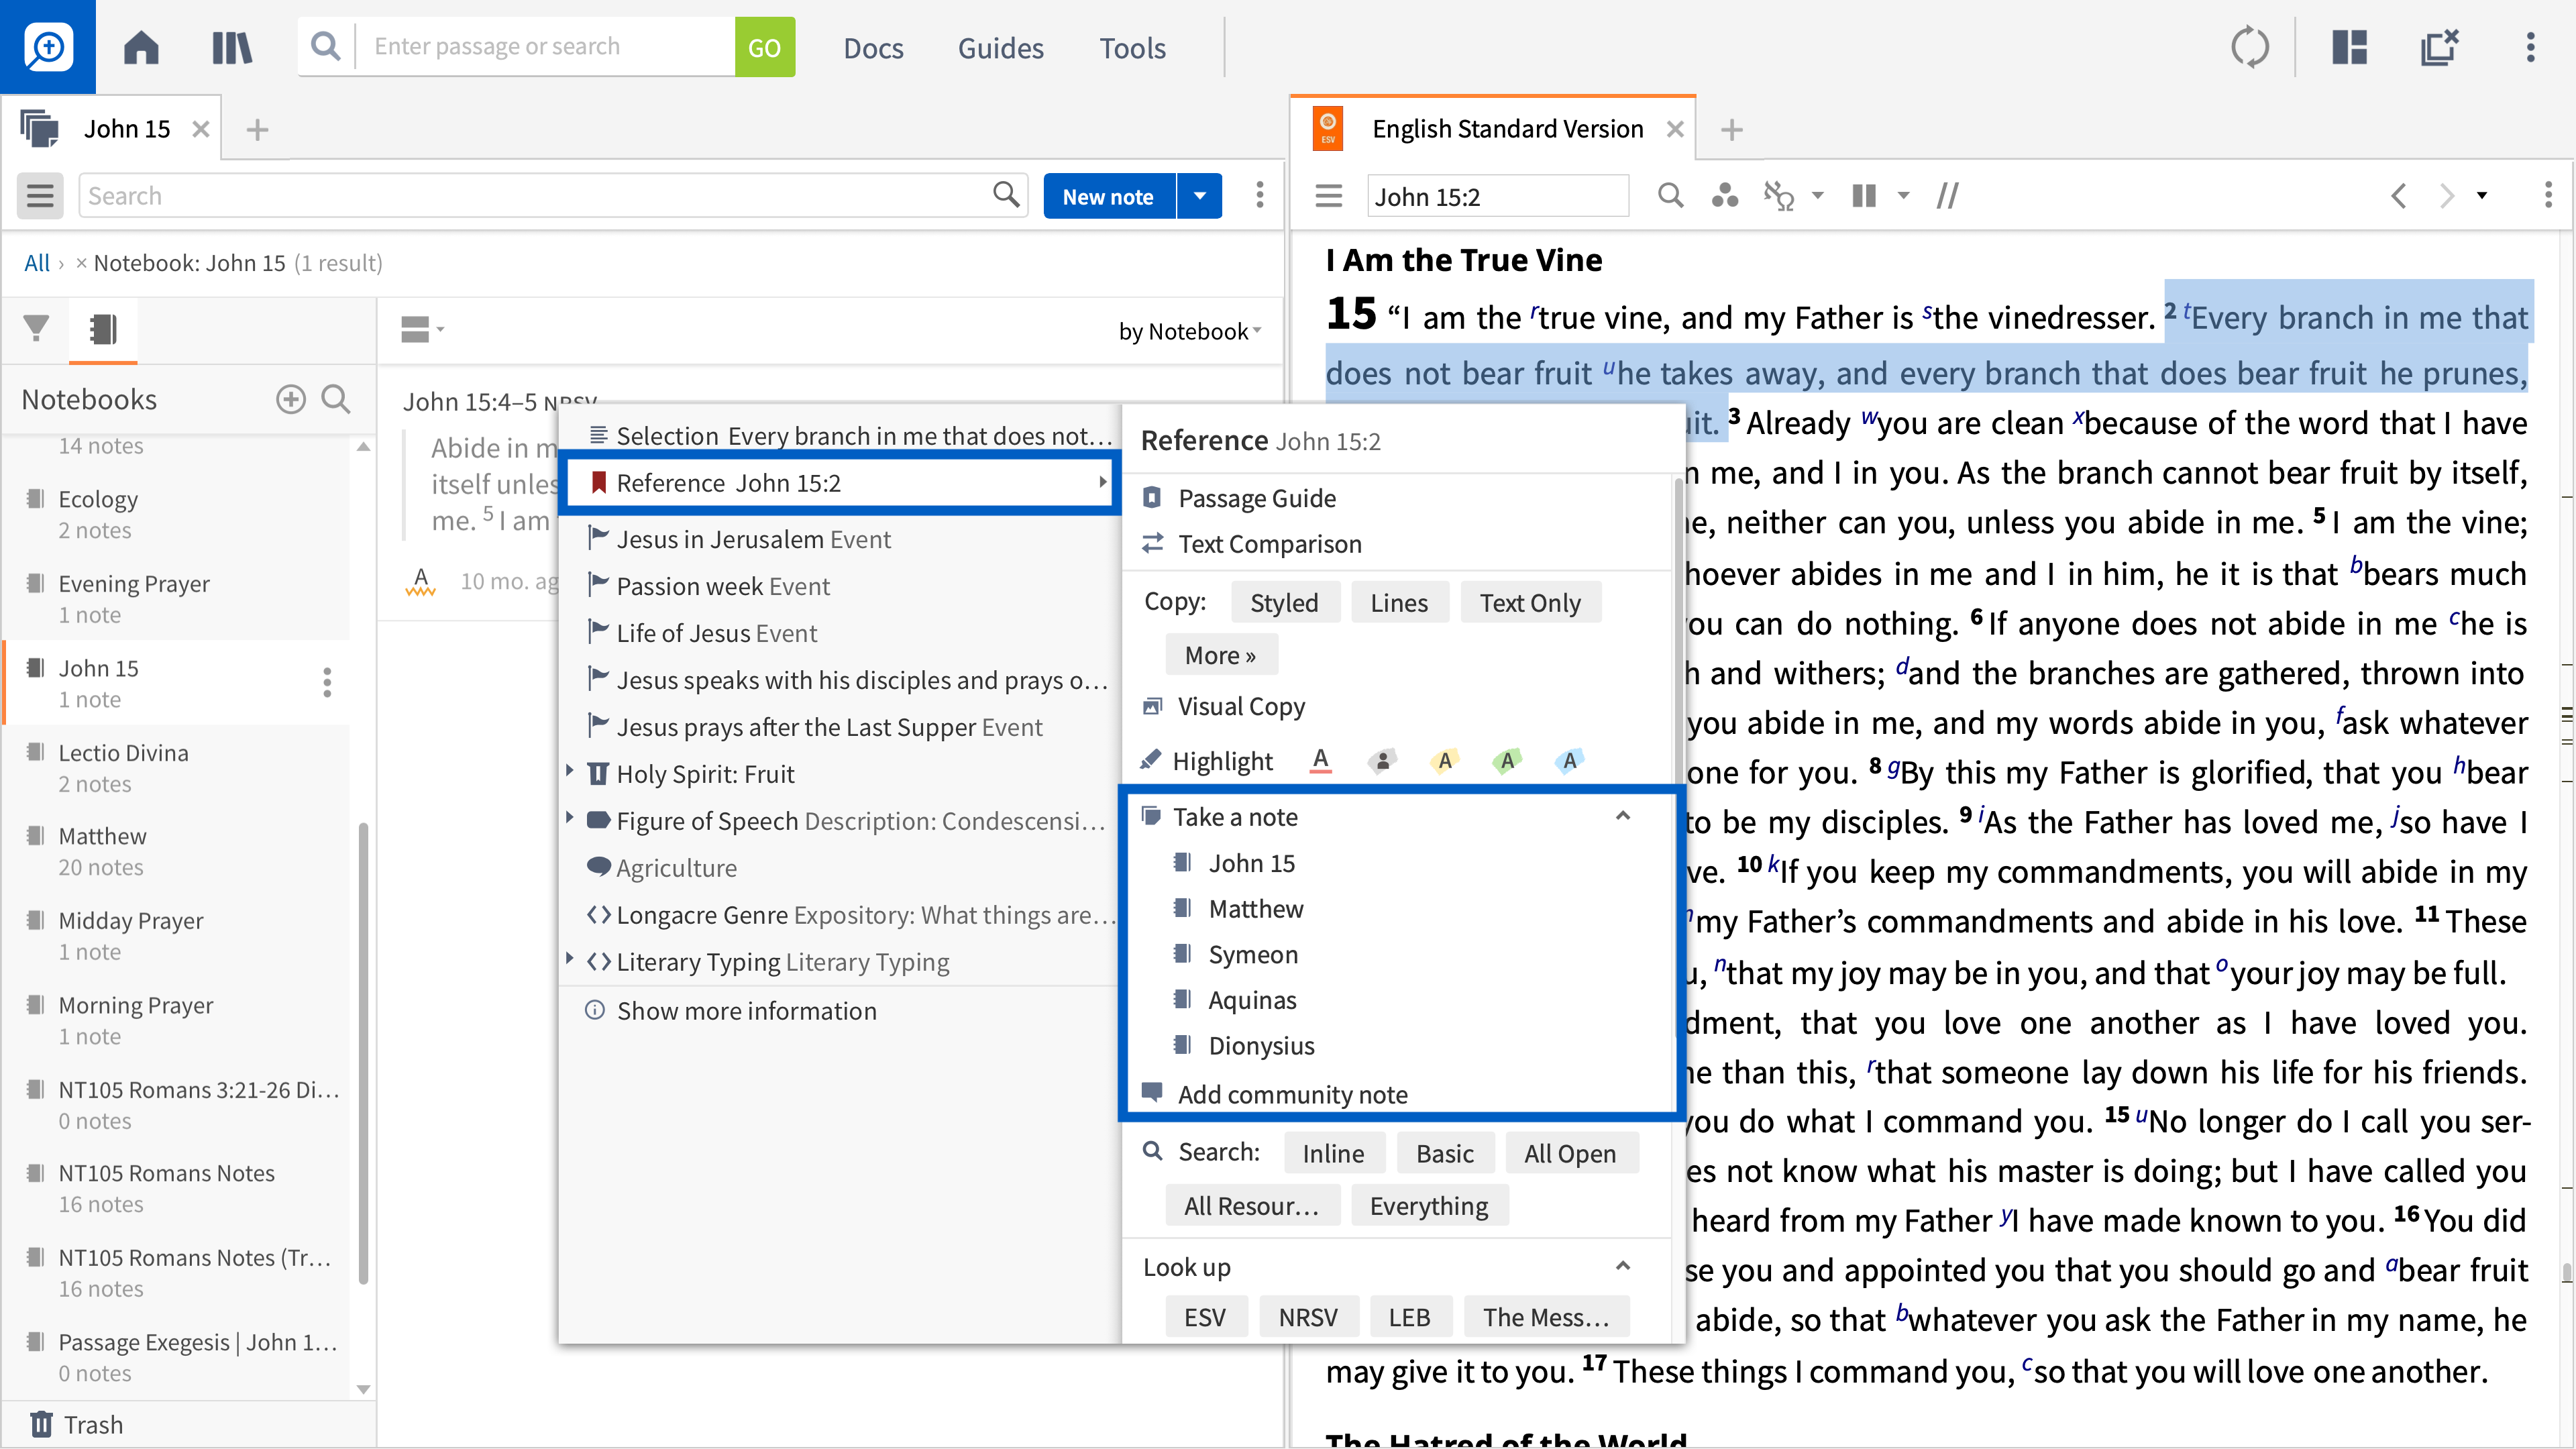Image resolution: width=2576 pixels, height=1449 pixels.
Task: Open the ESV panel contents hamburger menu
Action: pyautogui.click(x=1329, y=196)
